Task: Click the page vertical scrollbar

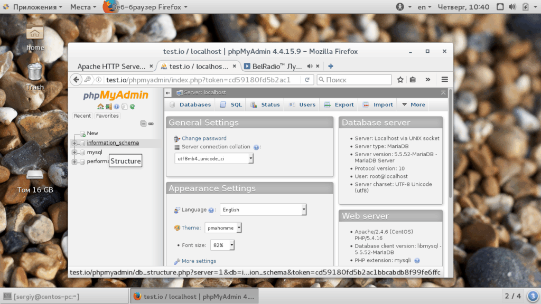Action: [450, 145]
